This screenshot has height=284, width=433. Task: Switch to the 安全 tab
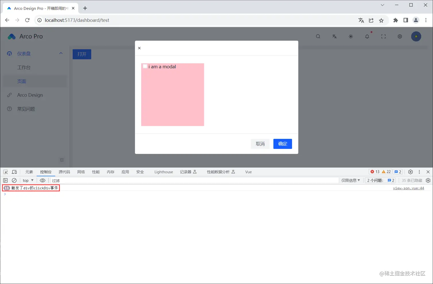coord(140,172)
